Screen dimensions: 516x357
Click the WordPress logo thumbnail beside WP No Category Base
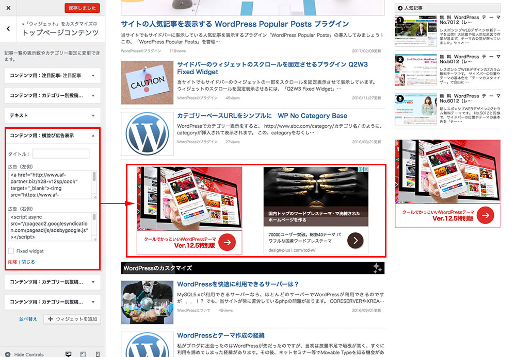point(147,133)
